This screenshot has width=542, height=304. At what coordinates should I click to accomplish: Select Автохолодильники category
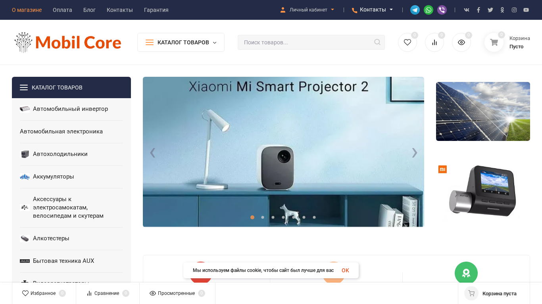pyautogui.click(x=71, y=154)
